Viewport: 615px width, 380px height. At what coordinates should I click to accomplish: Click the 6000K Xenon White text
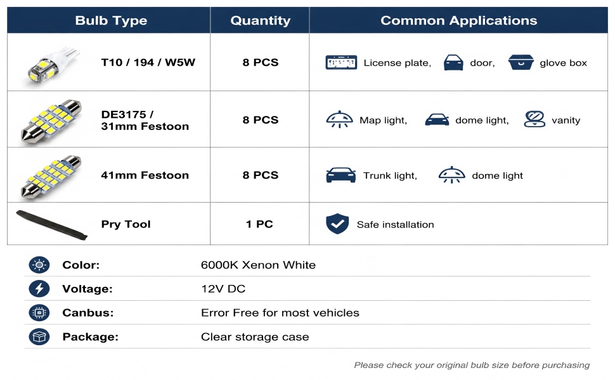tap(258, 265)
